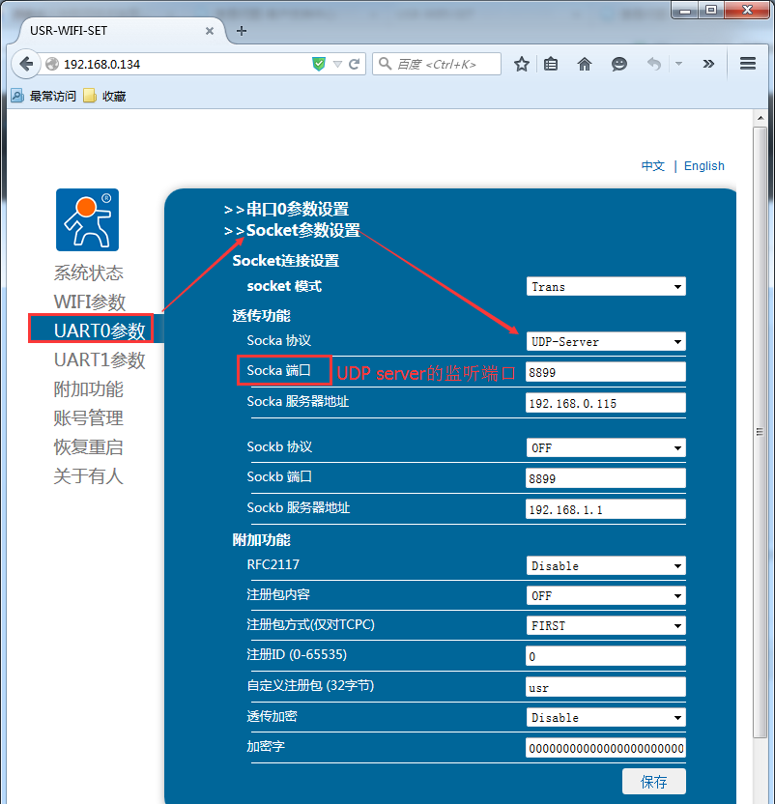Click the toolbar overflow chevron
Viewport: 775px width, 804px height.
pos(708,64)
